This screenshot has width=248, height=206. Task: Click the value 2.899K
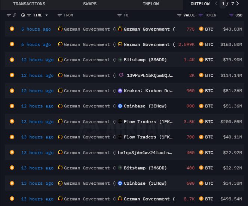(187, 44)
